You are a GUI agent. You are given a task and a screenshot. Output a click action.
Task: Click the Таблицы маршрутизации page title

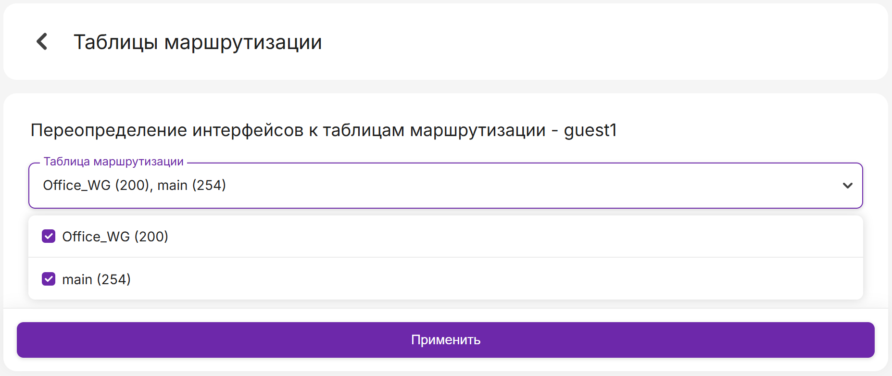tap(198, 42)
